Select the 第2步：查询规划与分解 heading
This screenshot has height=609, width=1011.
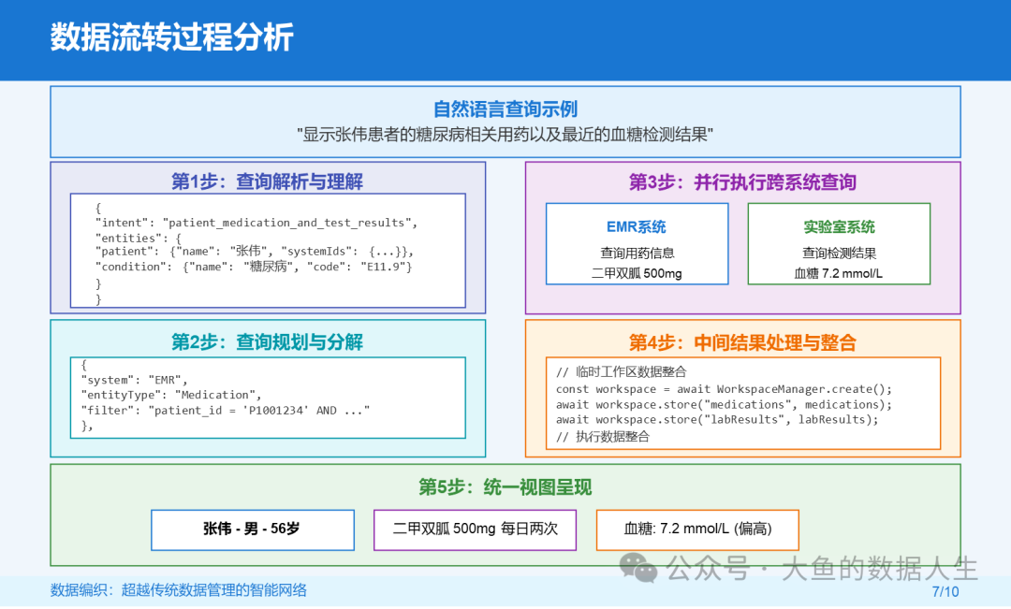pyautogui.click(x=267, y=342)
